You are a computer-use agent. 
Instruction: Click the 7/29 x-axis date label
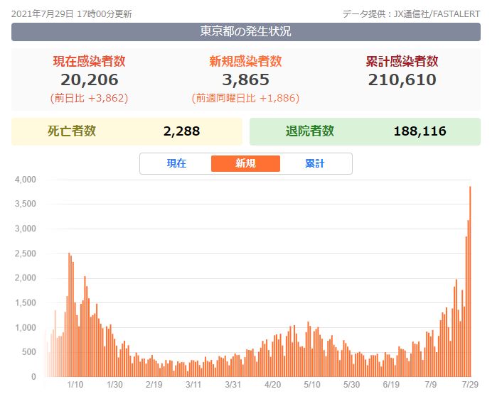[x=470, y=384]
